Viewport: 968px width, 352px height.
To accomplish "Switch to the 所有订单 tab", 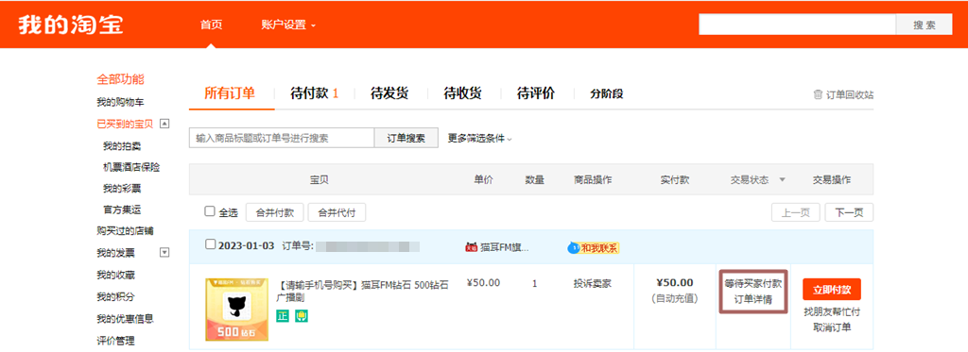I will pos(230,93).
